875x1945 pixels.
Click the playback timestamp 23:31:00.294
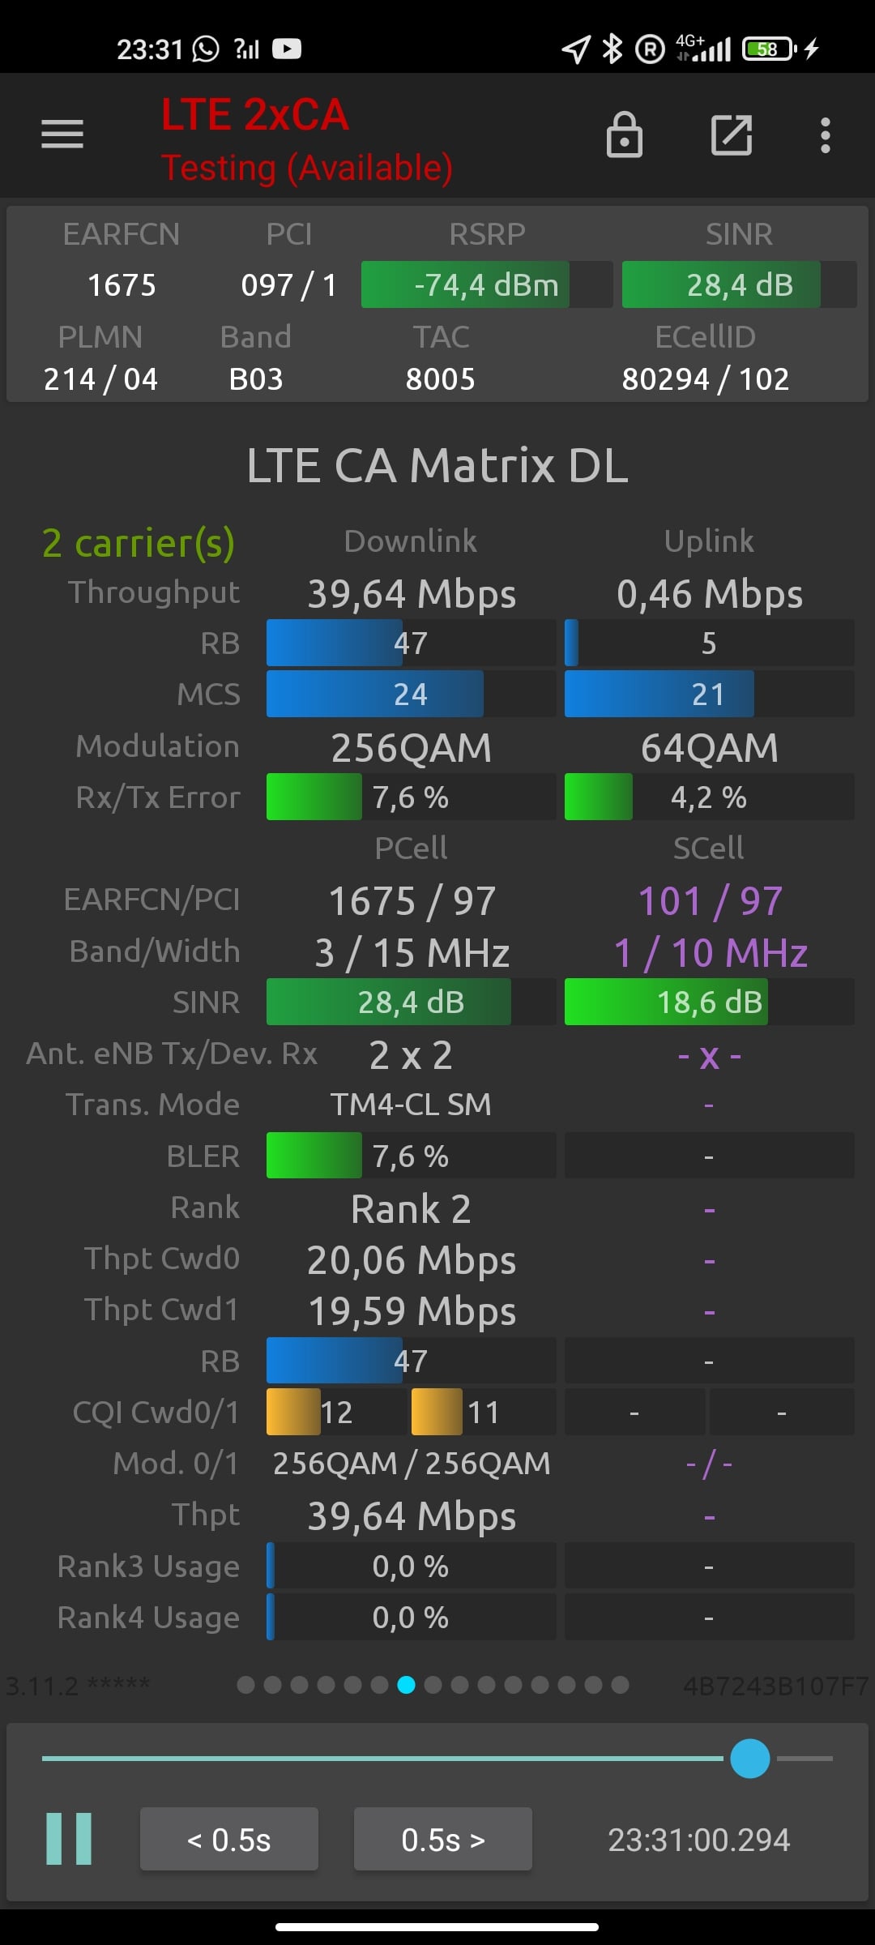point(699,1840)
